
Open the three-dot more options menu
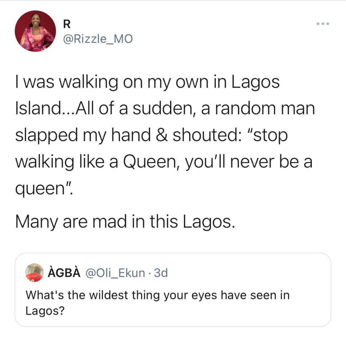click(322, 24)
